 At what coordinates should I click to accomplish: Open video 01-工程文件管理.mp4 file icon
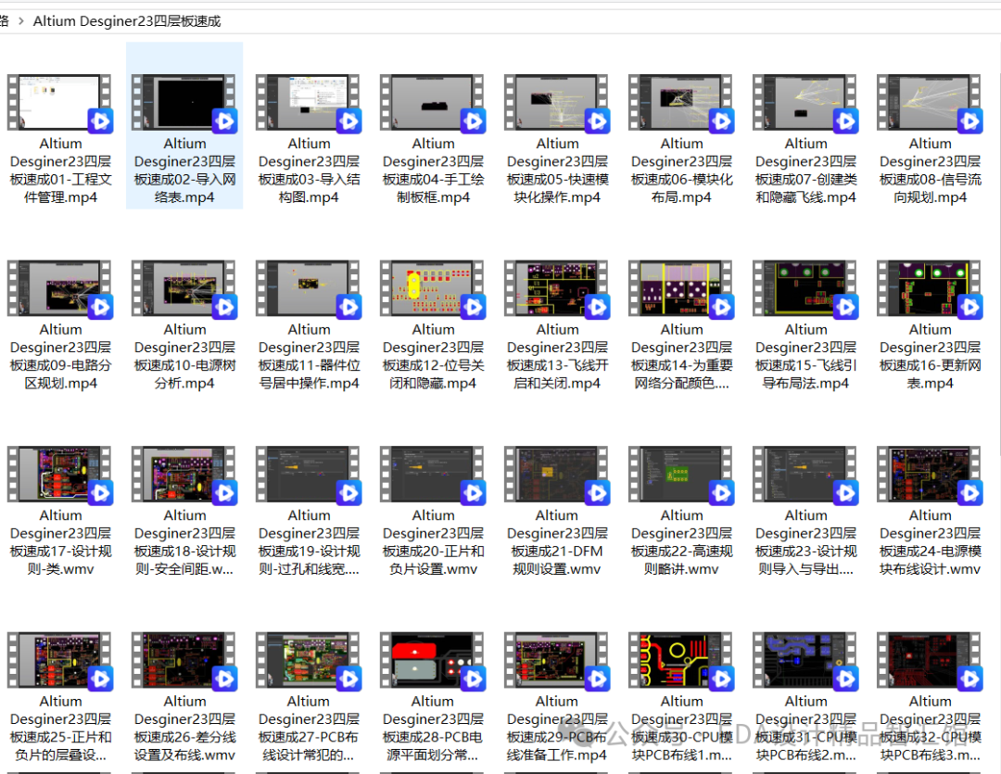tap(60, 102)
